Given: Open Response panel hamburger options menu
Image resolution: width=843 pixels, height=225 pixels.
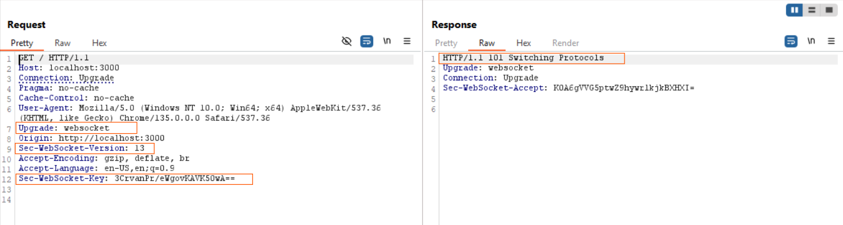Looking at the screenshot, I should pyautogui.click(x=831, y=41).
